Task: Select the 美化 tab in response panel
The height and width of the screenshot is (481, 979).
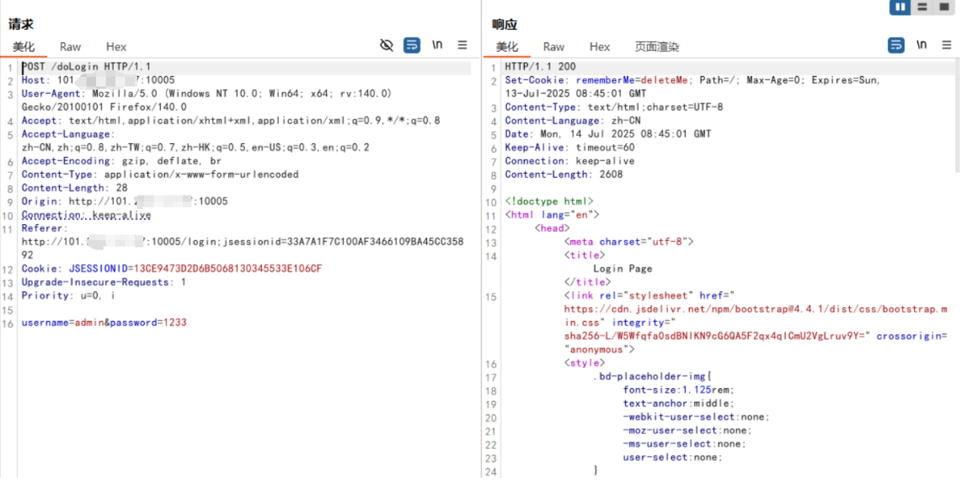Action: pyautogui.click(x=507, y=47)
